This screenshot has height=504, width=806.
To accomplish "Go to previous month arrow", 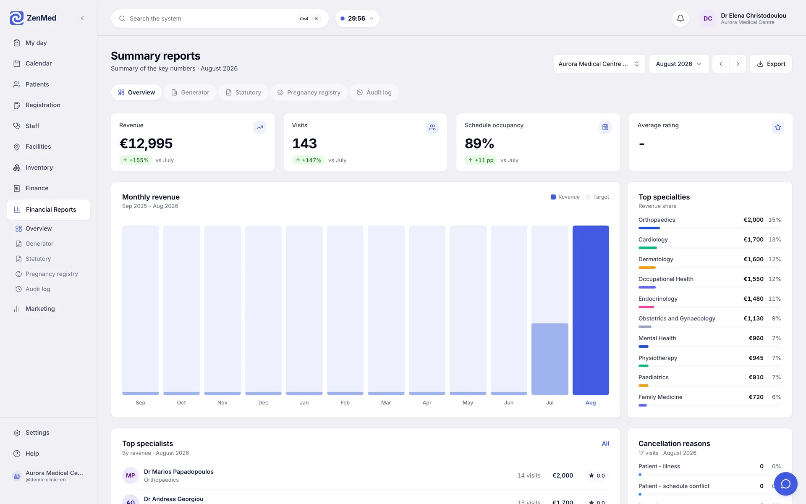I will coord(721,64).
